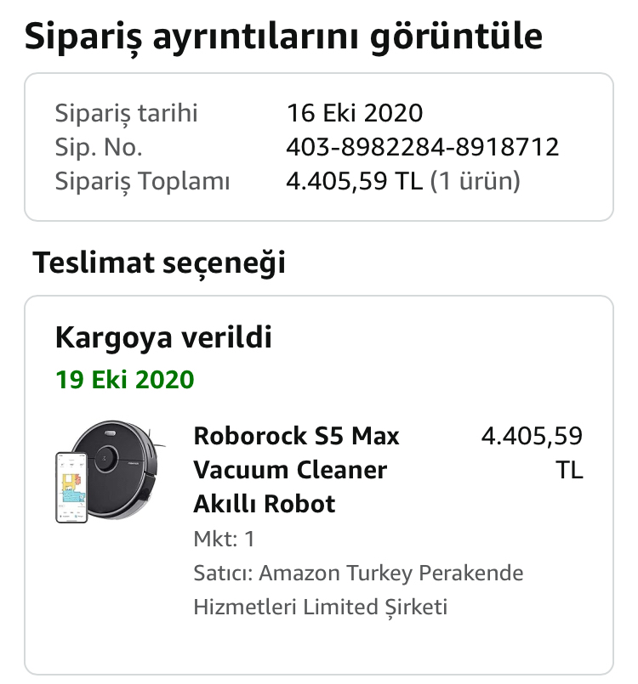Tap the order date 16 Eki 2020

355,113
